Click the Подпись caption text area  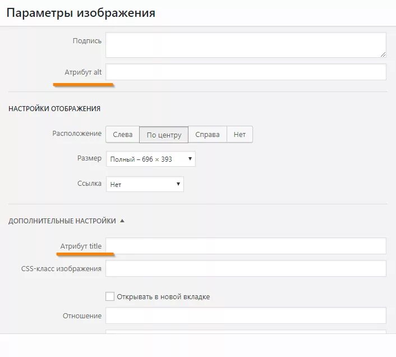[x=246, y=45]
